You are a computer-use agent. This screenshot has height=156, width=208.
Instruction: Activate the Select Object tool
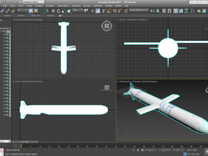31,11
